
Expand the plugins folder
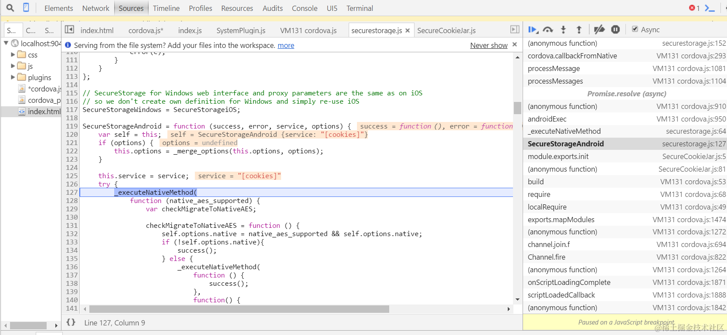pos(13,77)
